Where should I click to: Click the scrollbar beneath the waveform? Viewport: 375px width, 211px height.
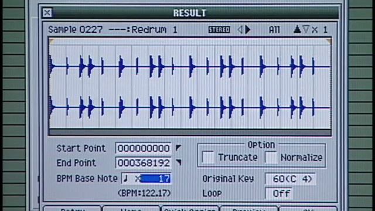[x=190, y=132]
